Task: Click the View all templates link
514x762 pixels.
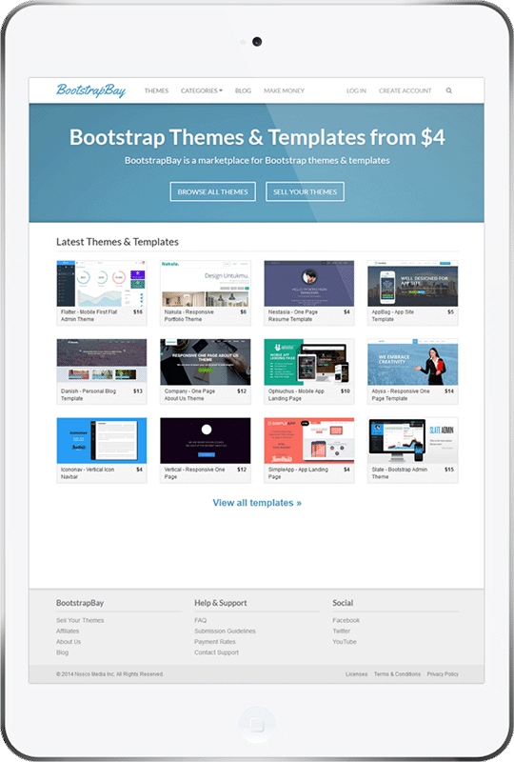Action: [x=257, y=503]
